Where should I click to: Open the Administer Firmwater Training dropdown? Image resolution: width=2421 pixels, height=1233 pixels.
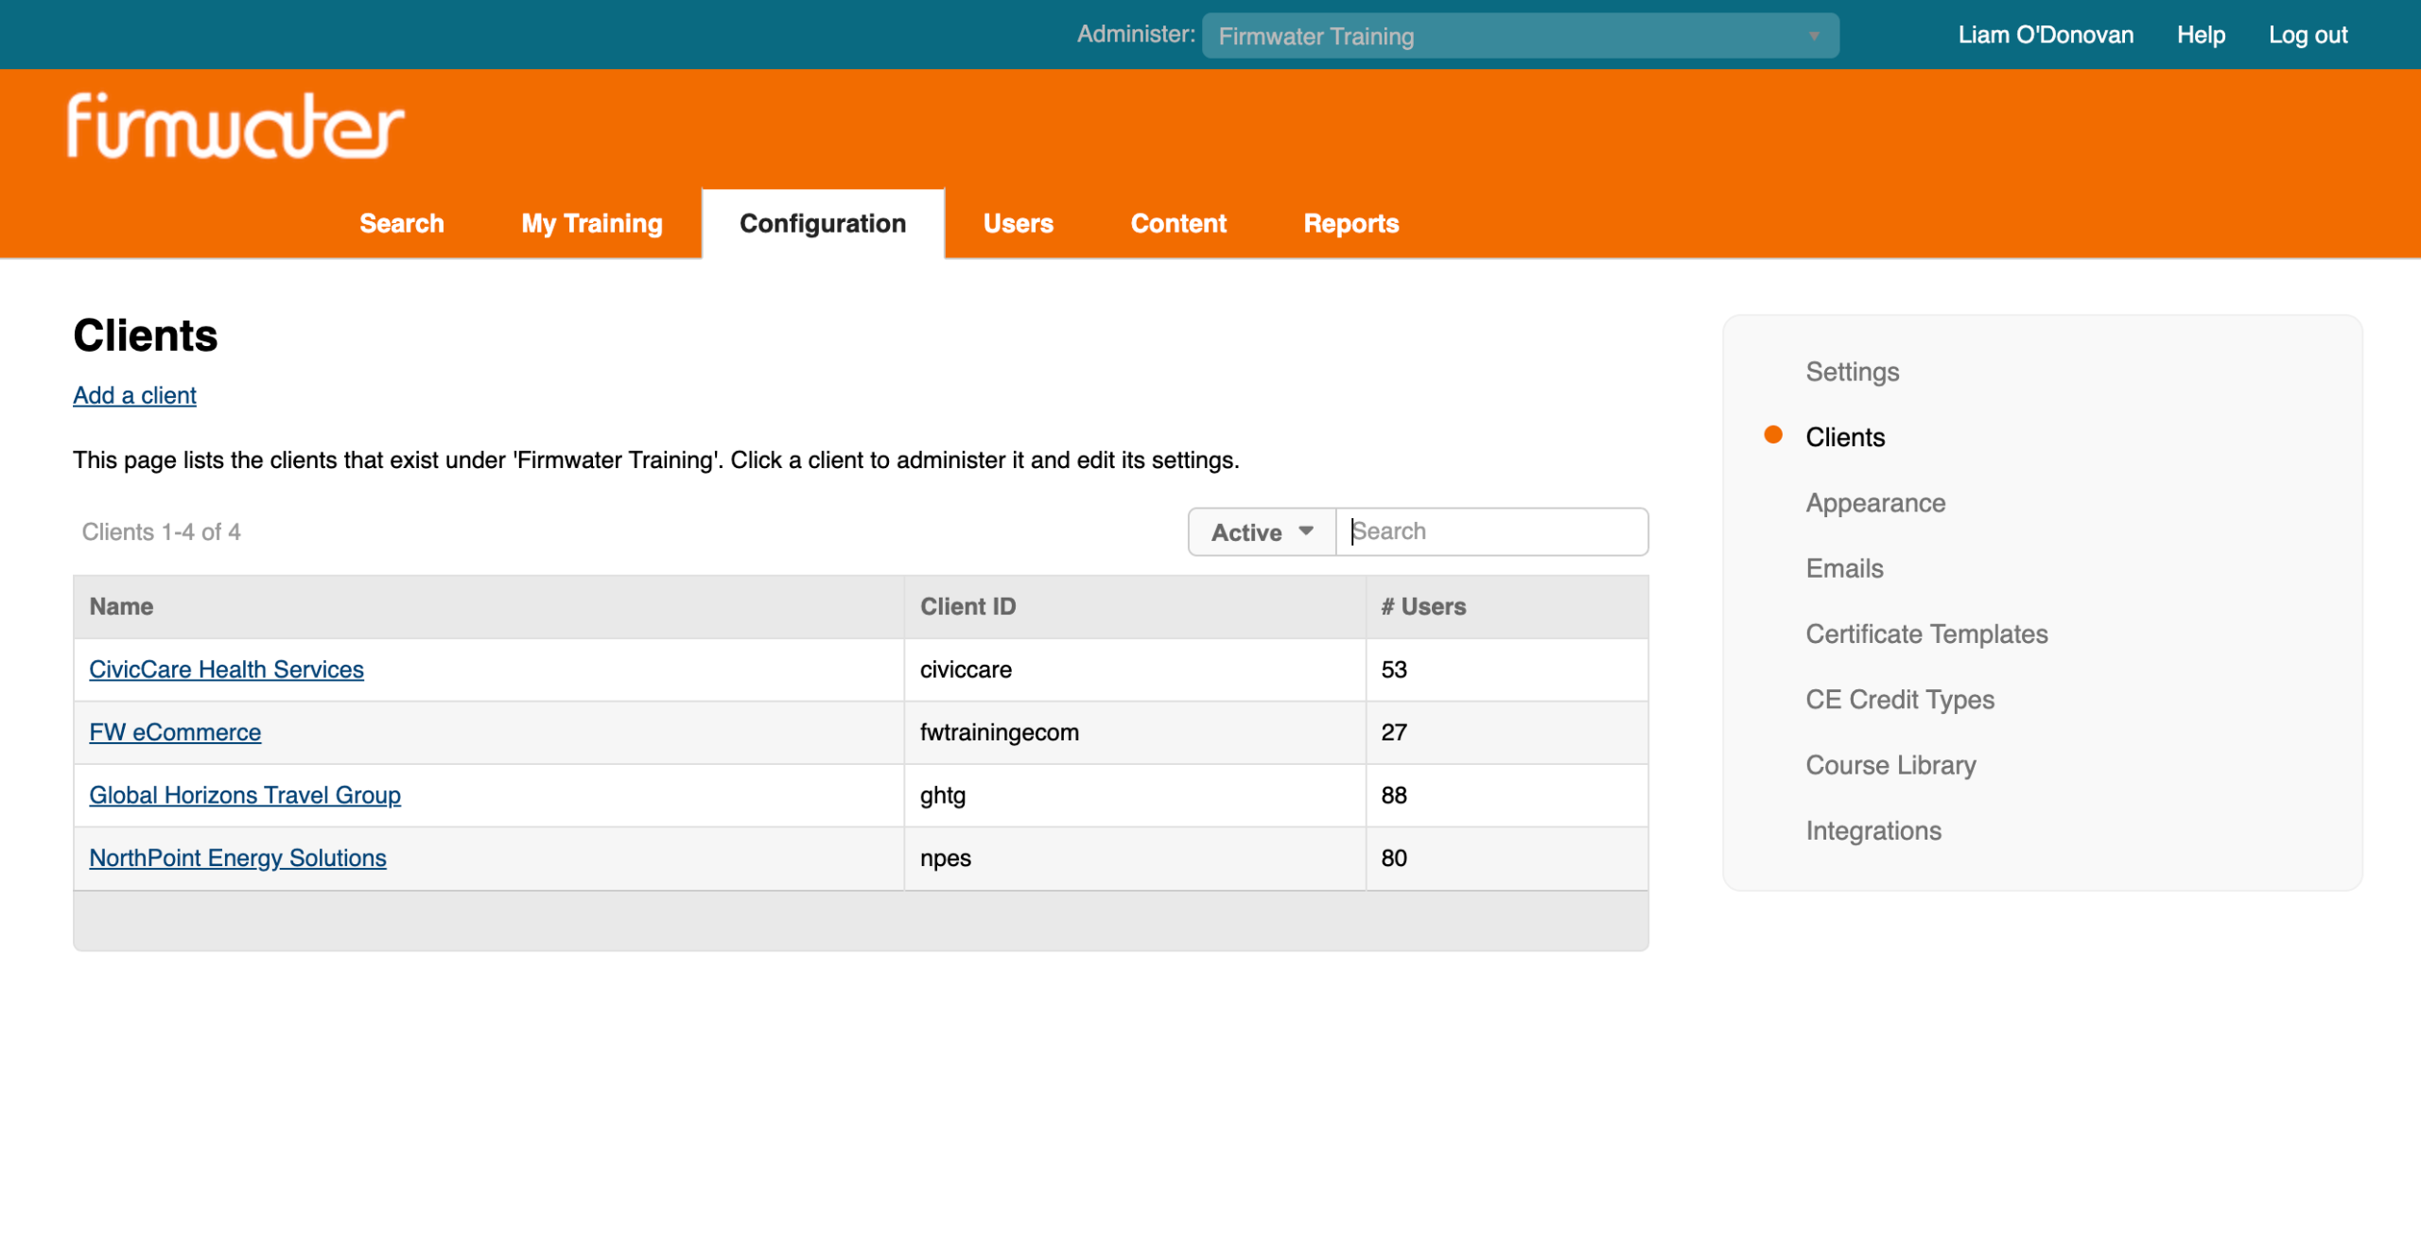(1519, 36)
